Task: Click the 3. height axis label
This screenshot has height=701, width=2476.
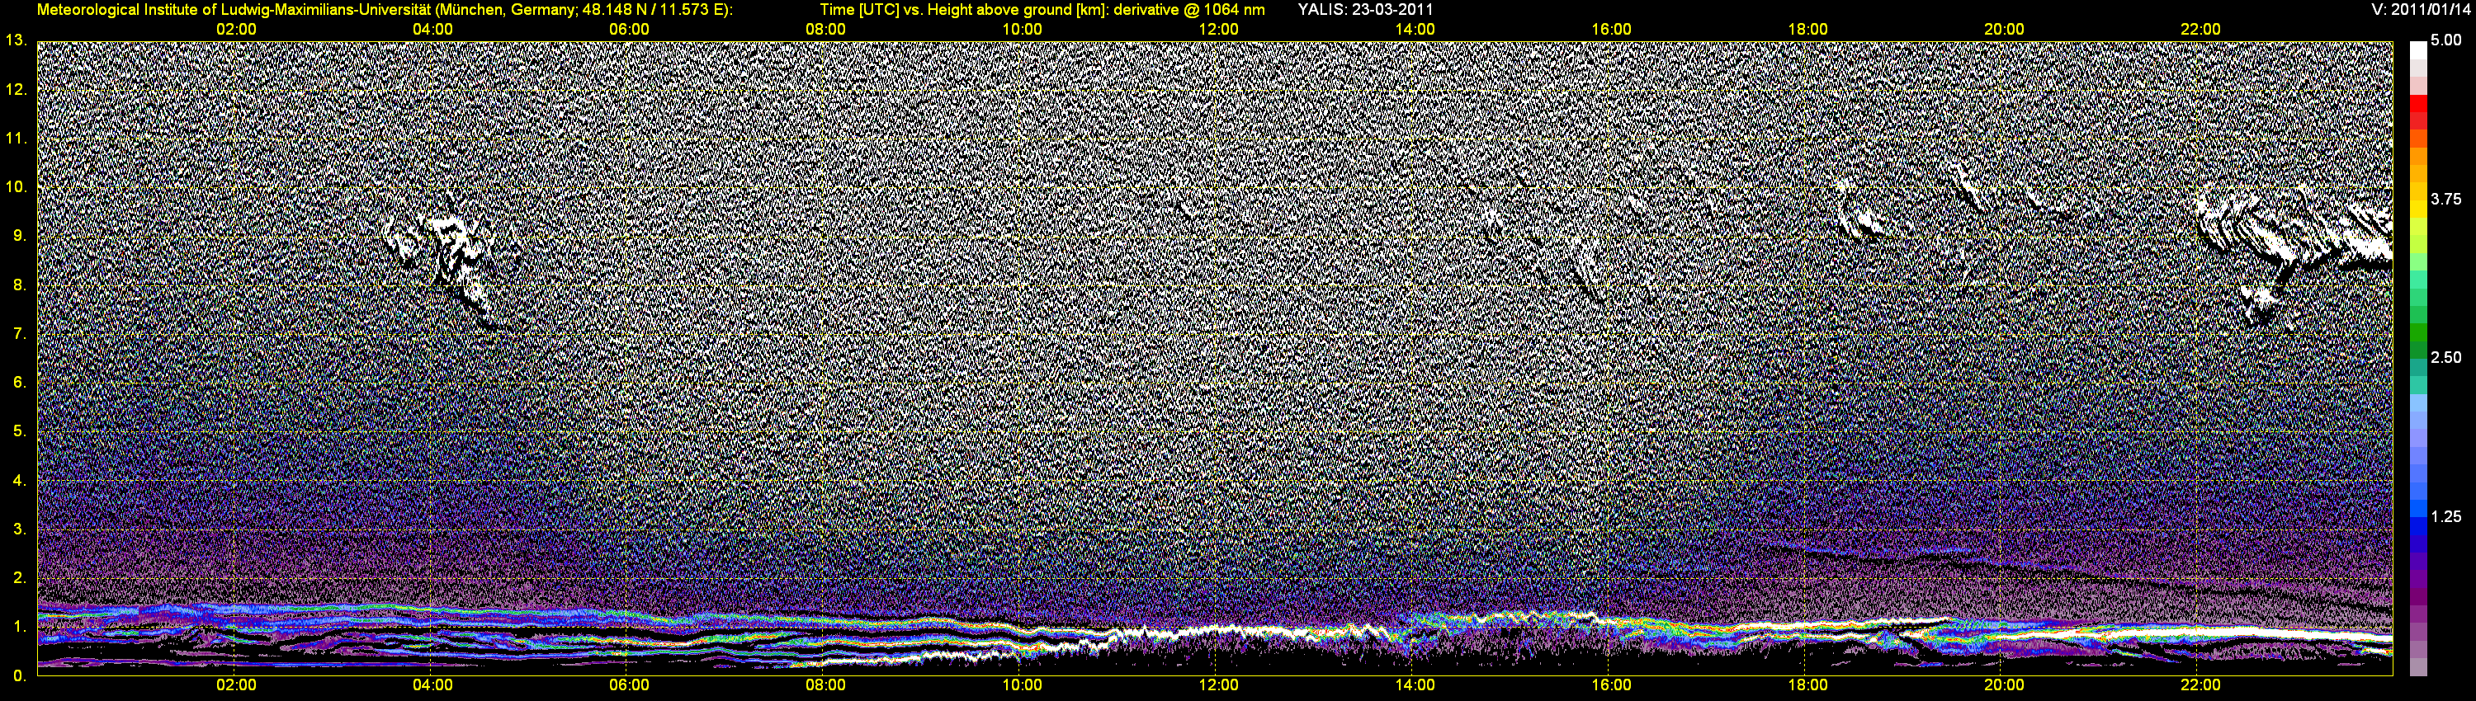Action: pos(20,529)
